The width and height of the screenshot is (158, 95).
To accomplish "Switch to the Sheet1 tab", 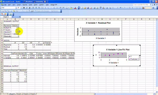I will [x=19, y=94].
